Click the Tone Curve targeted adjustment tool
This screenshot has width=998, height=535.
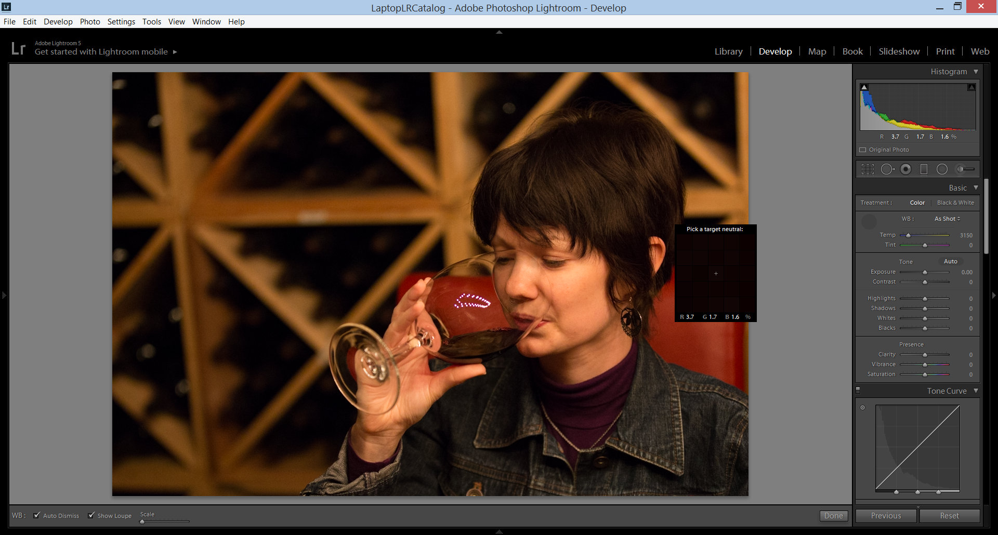pos(863,407)
